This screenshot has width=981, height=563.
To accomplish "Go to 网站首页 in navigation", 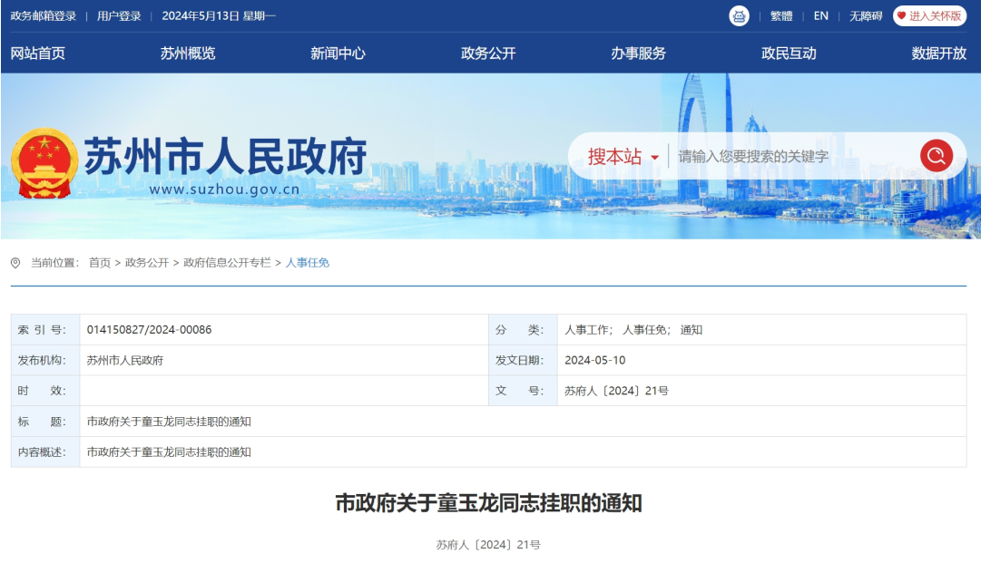I will [38, 53].
